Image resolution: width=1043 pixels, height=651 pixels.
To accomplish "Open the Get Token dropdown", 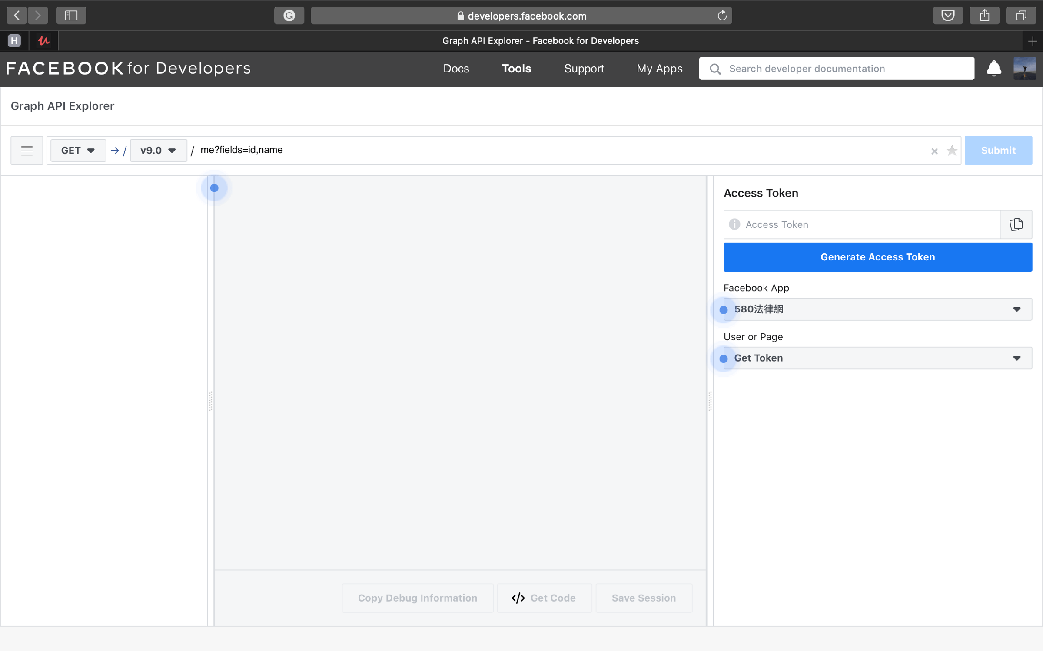I will pos(878,358).
